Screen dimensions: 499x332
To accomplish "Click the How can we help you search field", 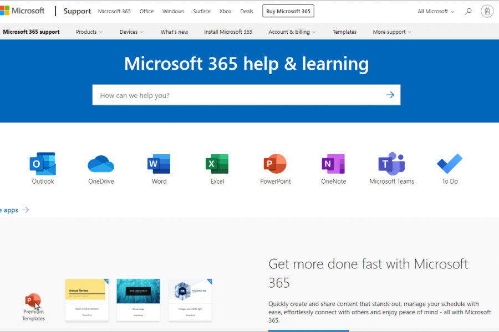I will click(238, 95).
